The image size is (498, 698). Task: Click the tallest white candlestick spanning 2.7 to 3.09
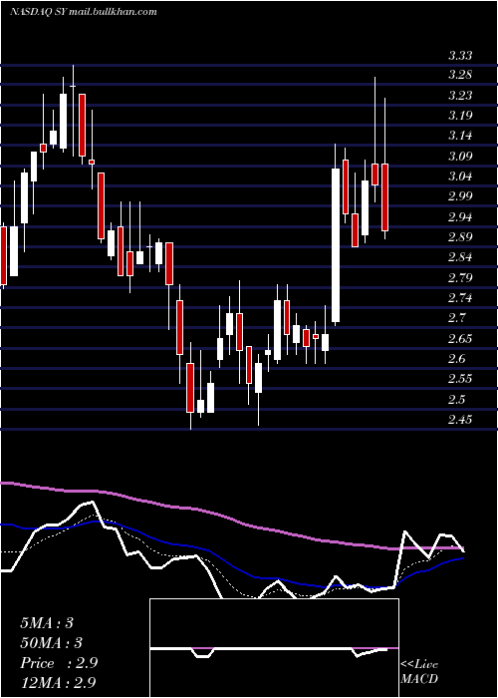tap(336, 245)
